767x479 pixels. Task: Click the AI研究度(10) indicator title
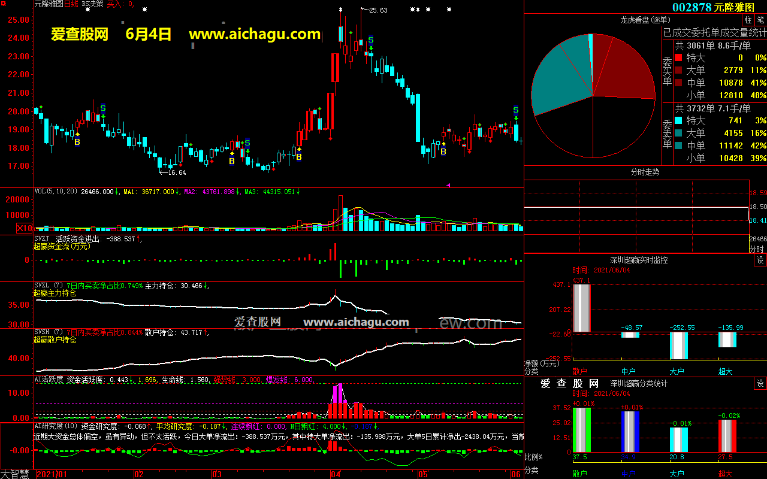(56, 426)
